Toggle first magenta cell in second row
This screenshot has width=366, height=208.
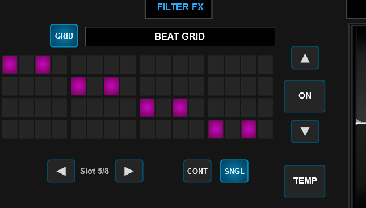[x=78, y=86]
